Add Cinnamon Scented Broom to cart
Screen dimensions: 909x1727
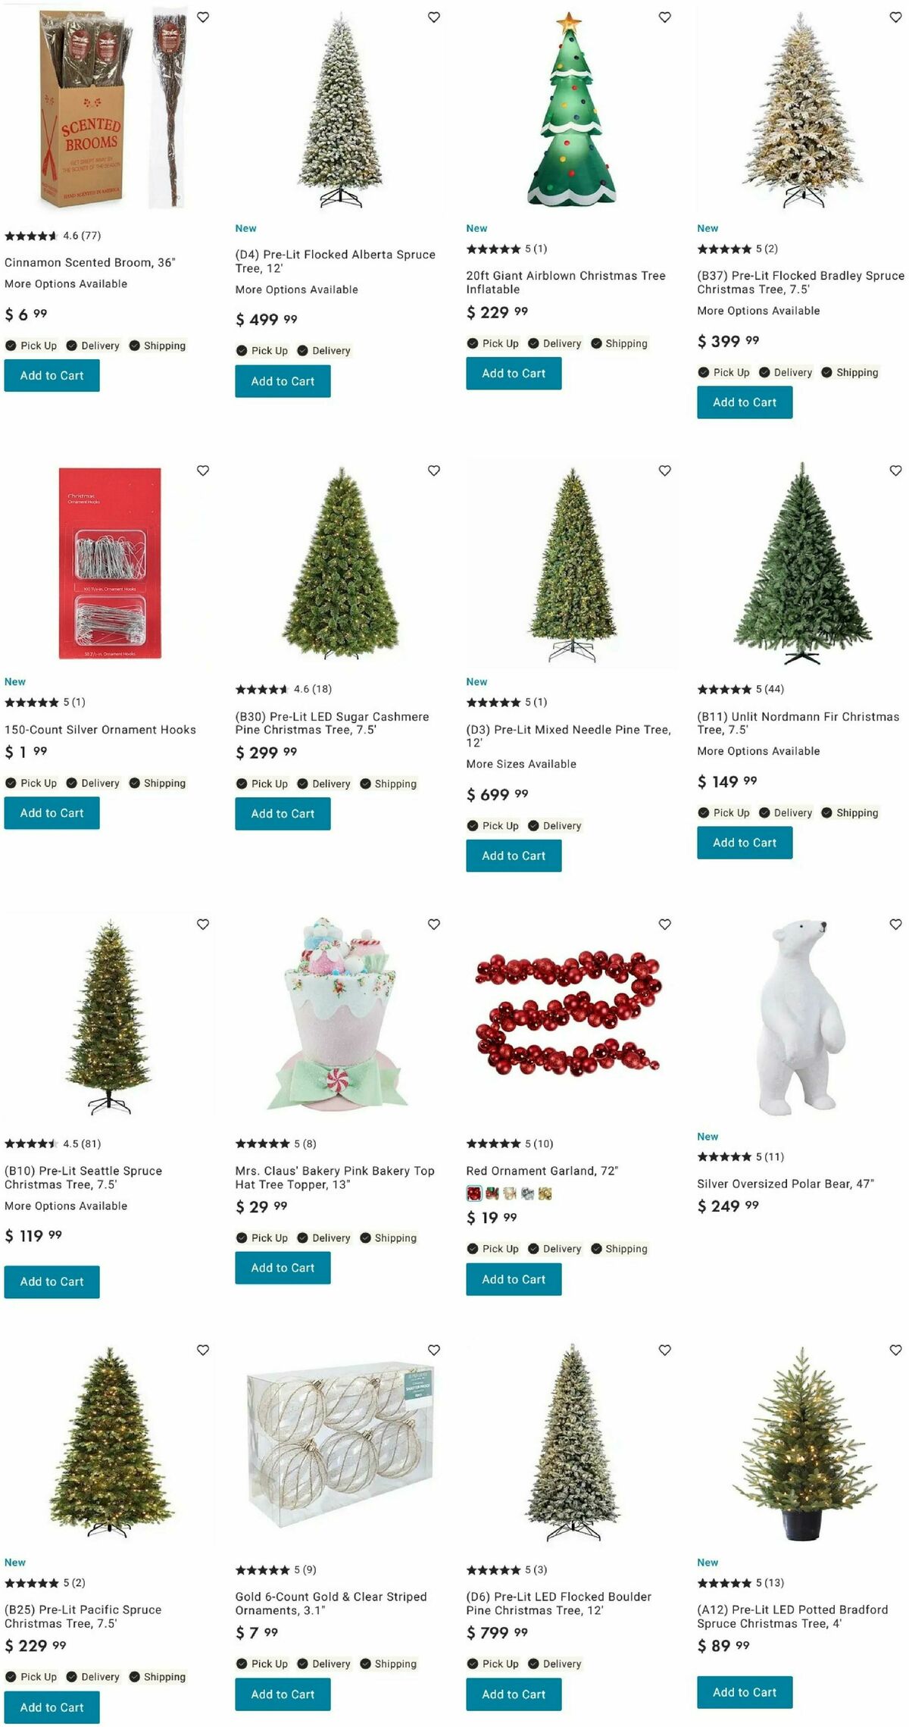[x=52, y=376]
